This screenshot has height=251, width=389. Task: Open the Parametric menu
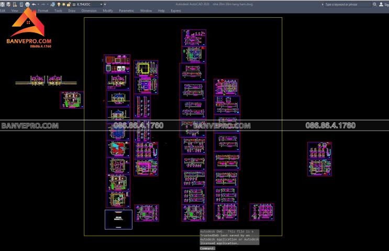point(127,10)
